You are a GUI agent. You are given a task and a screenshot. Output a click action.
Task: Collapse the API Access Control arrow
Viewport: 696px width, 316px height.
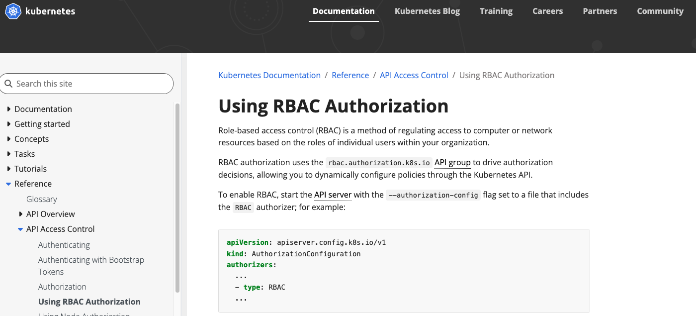pos(20,229)
